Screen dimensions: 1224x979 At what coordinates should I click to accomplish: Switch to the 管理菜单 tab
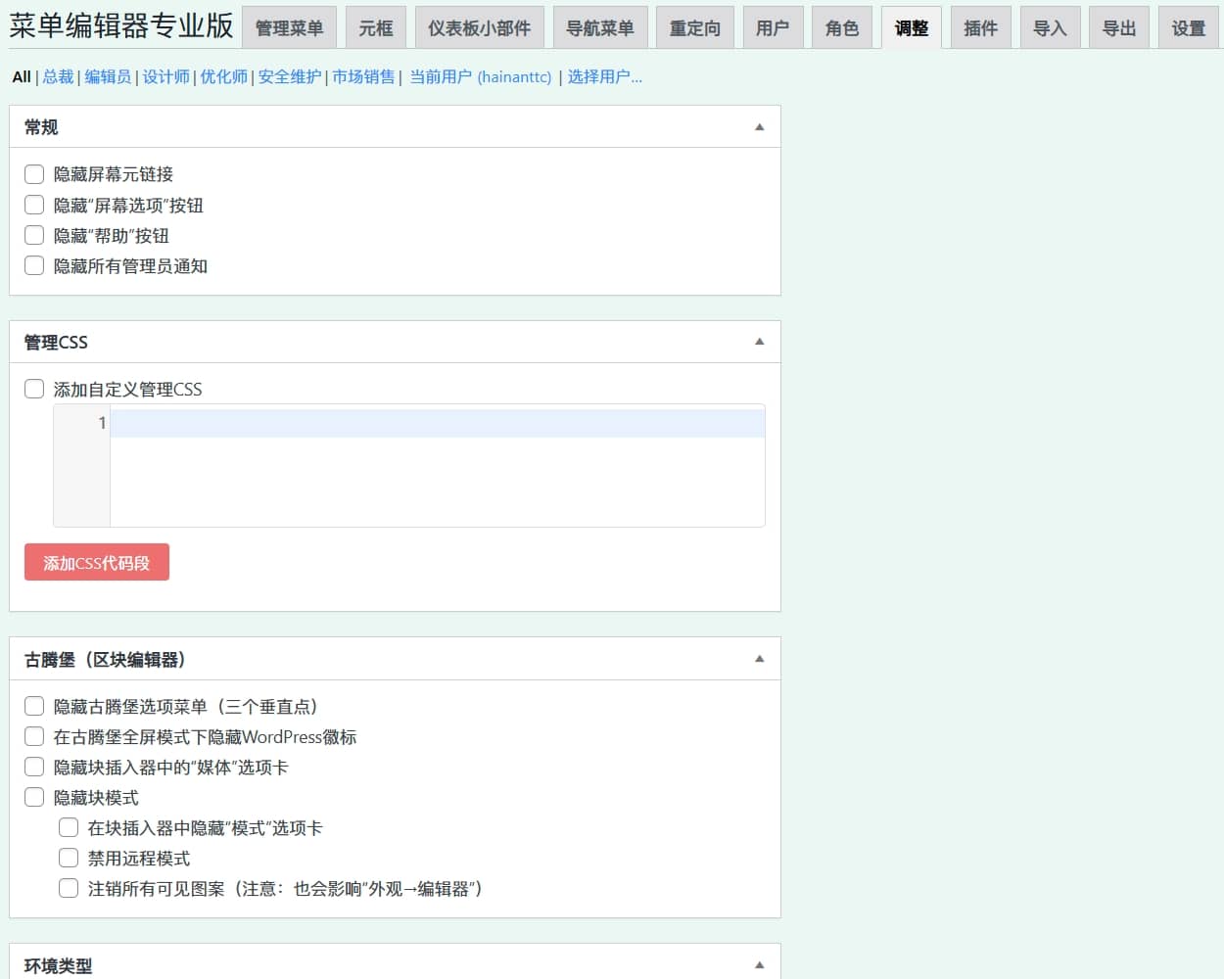pyautogui.click(x=289, y=28)
